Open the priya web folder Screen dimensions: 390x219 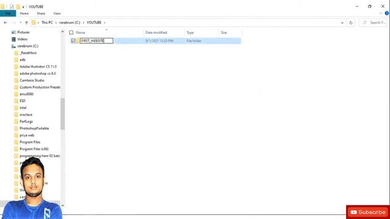tap(27, 135)
